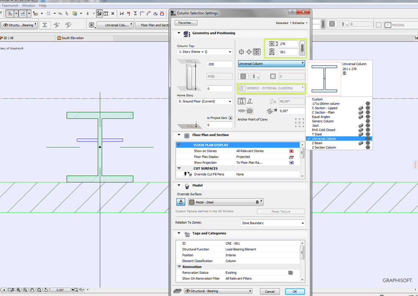Click the Trace reference overlay icon
This screenshot has width=418, height=296.
coord(74,13)
